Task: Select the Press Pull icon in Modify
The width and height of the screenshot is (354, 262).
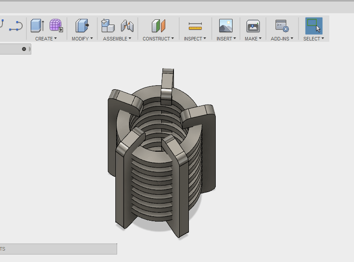Action: click(82, 25)
